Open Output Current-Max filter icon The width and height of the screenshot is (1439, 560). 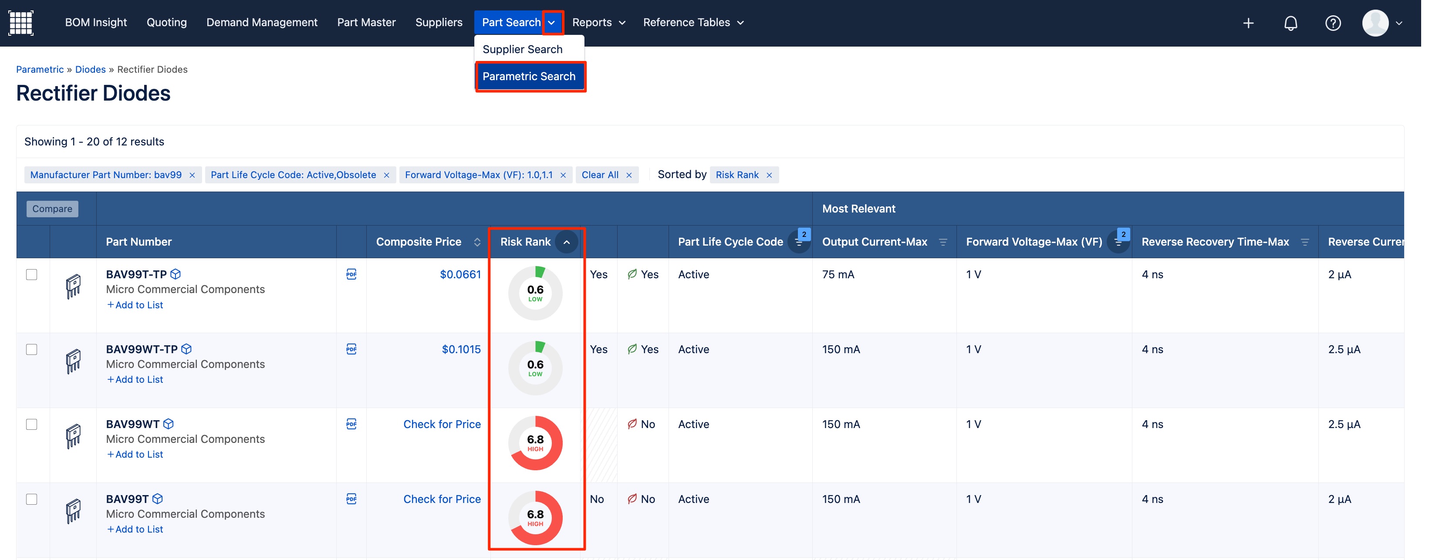point(942,242)
